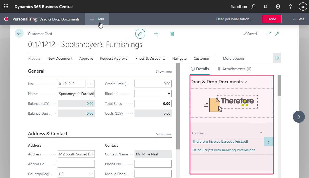Open the Blocked dropdown
Image resolution: width=309 pixels, height=178 pixels.
[153, 94]
